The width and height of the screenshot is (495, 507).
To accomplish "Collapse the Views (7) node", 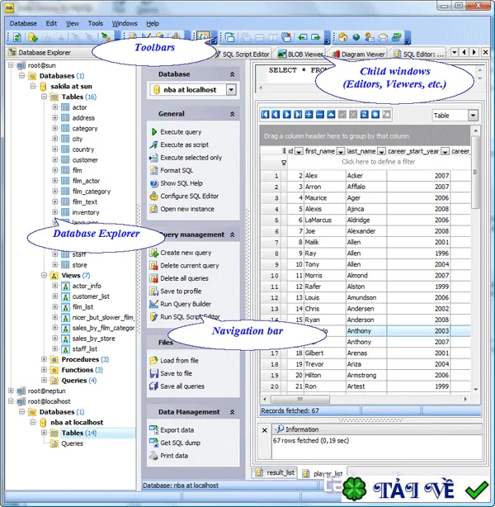I will tap(44, 275).
